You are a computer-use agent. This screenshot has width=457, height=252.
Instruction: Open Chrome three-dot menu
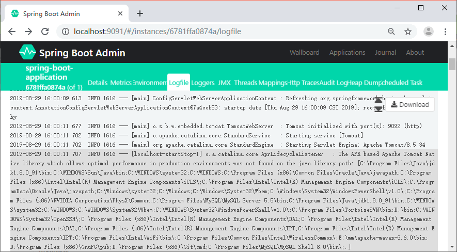445,31
